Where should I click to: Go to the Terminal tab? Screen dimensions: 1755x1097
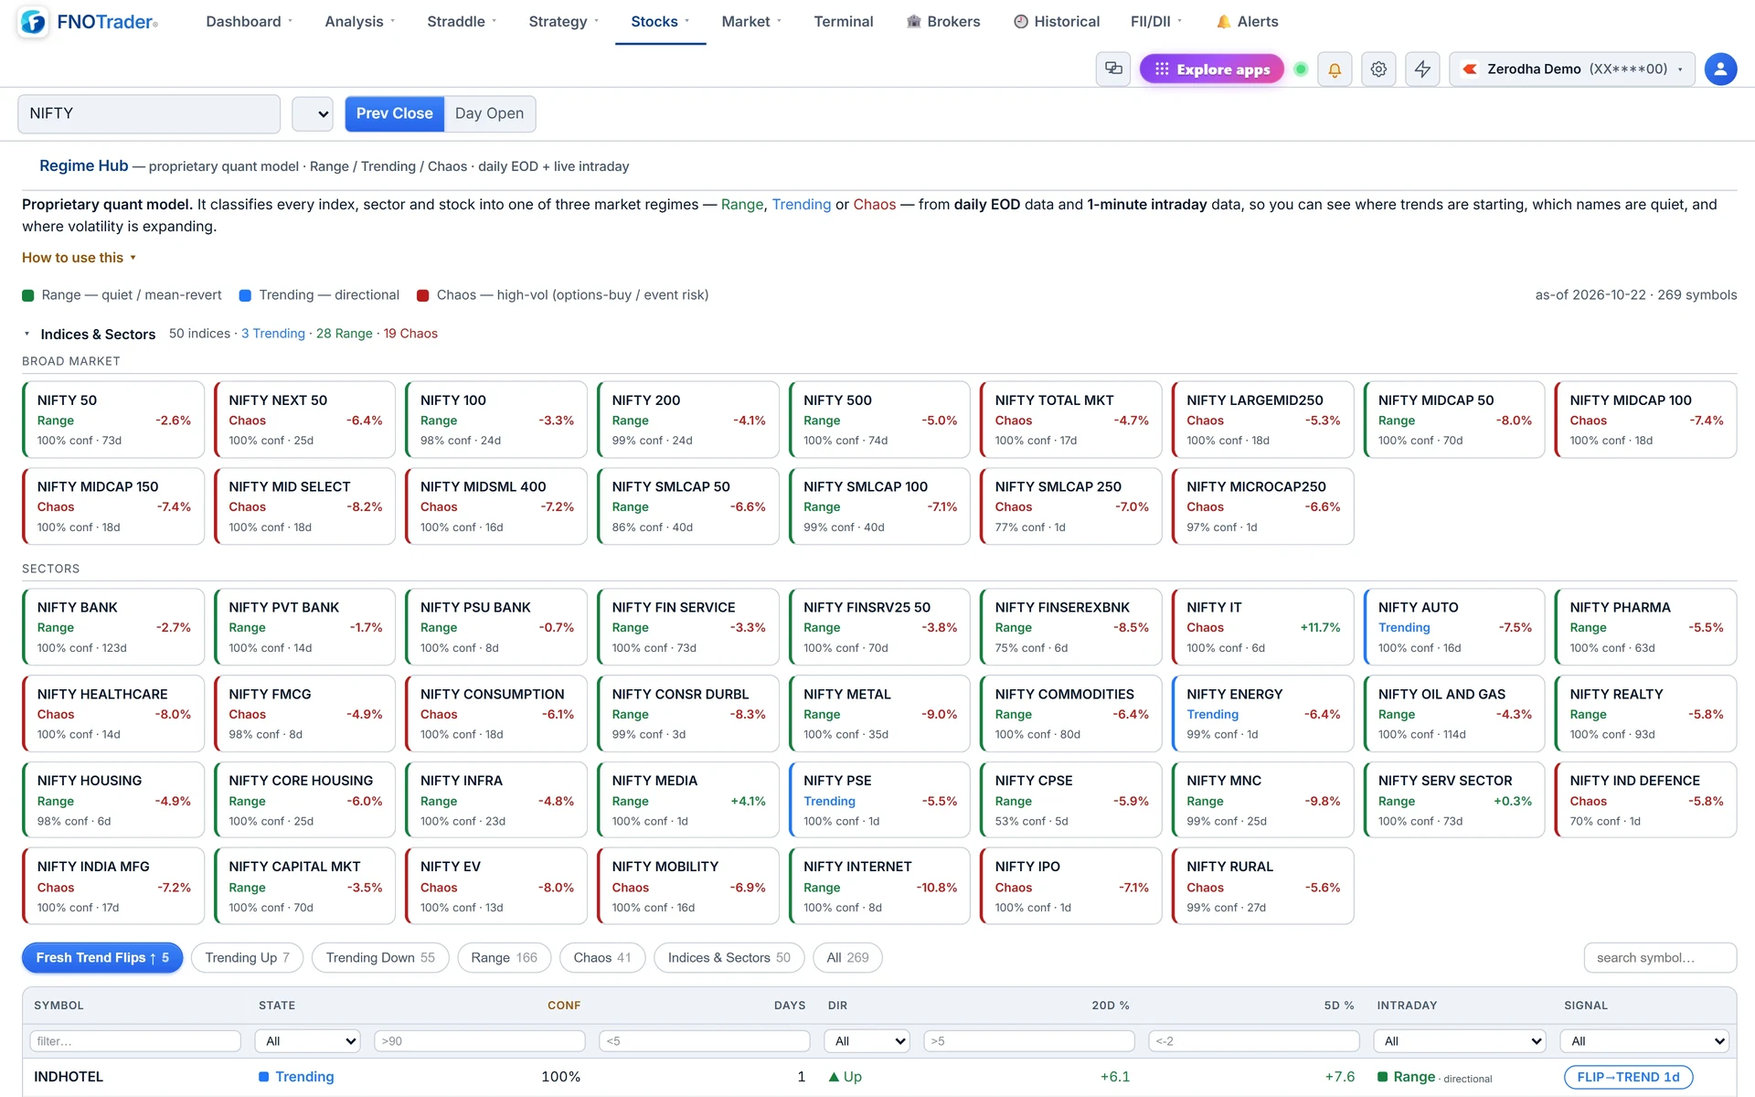pos(844,22)
